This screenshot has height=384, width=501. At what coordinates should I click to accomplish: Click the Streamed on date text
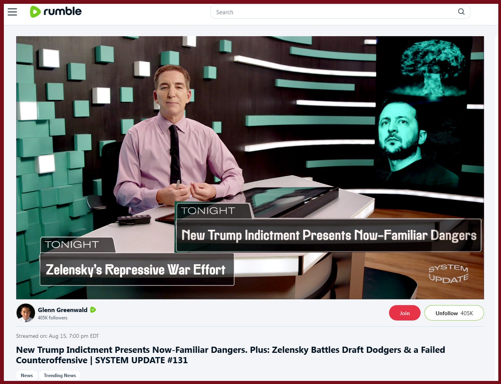57,336
